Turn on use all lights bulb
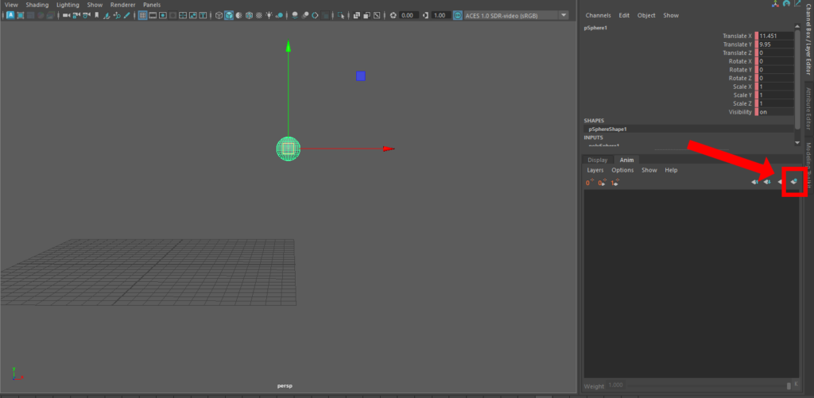Viewport: 814px width, 398px height. (x=269, y=16)
